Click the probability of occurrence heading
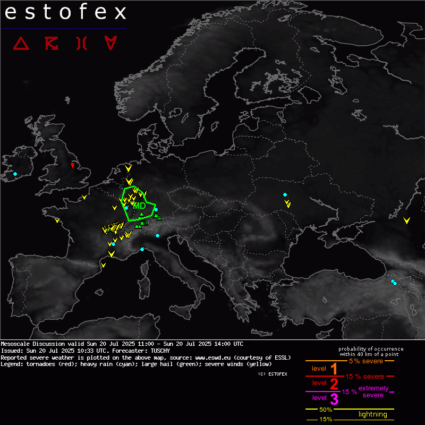 pyautogui.click(x=371, y=352)
